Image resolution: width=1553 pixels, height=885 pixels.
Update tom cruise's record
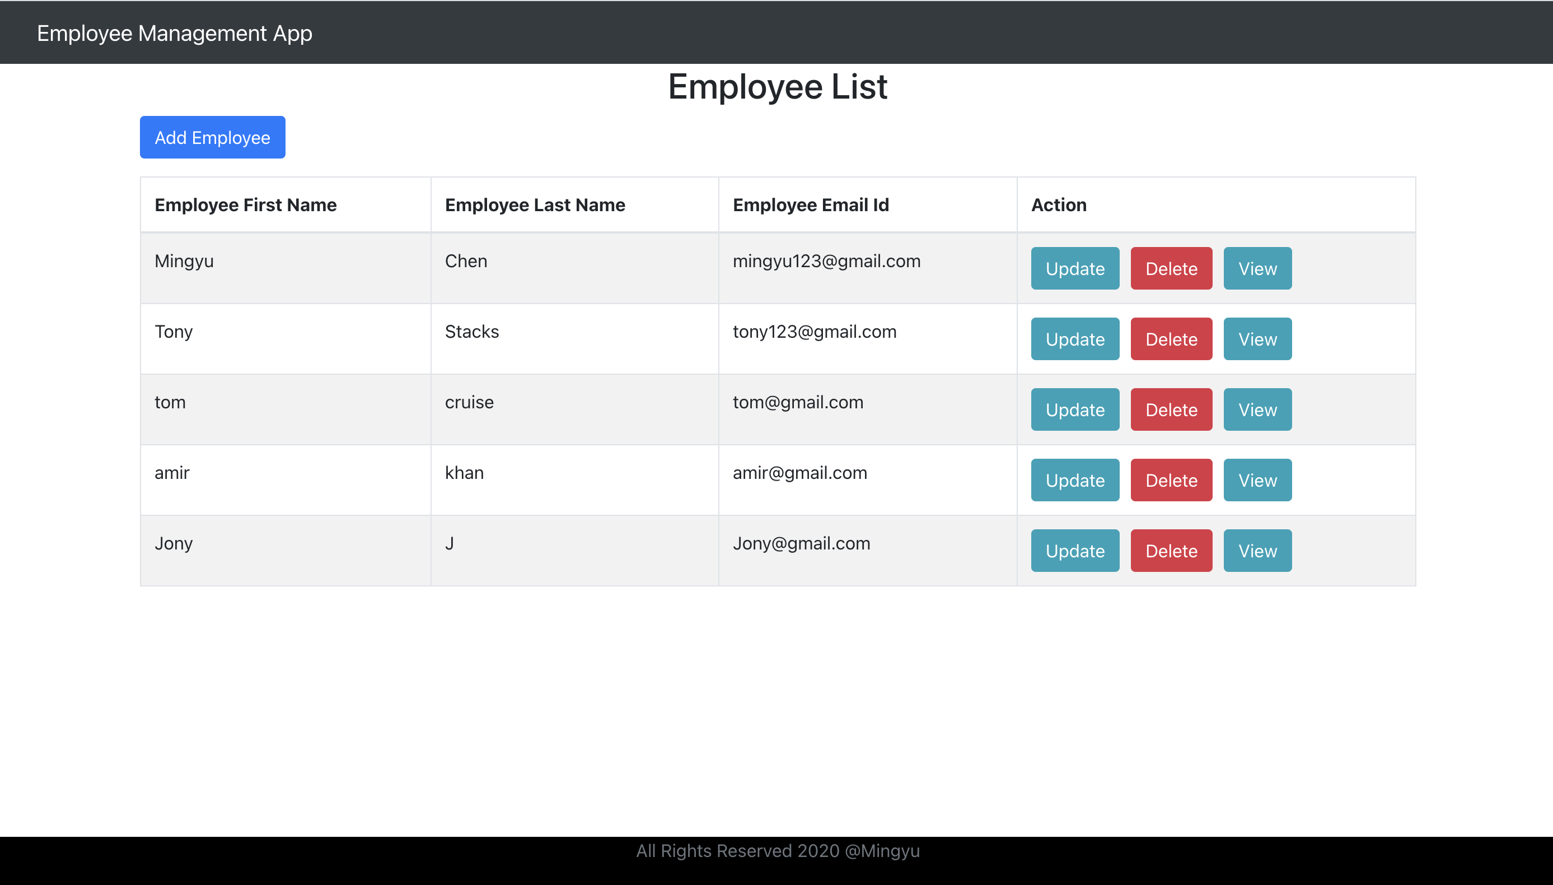pyautogui.click(x=1074, y=409)
